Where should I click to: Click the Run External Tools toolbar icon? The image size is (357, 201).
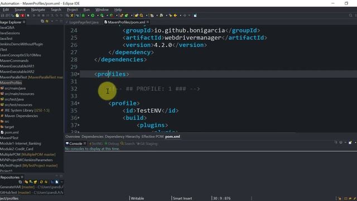pos(112,16)
